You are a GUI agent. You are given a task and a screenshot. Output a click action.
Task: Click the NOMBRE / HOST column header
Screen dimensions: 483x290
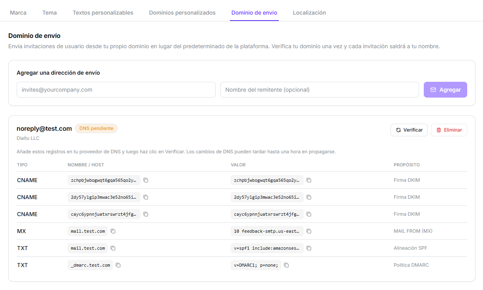[x=86, y=165]
